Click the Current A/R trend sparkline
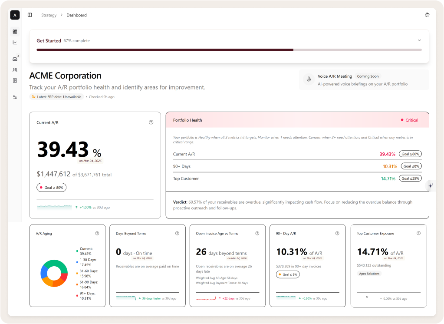 pyautogui.click(x=54, y=207)
